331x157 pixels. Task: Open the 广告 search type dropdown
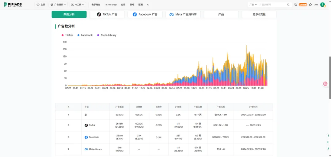(x=252, y=5)
